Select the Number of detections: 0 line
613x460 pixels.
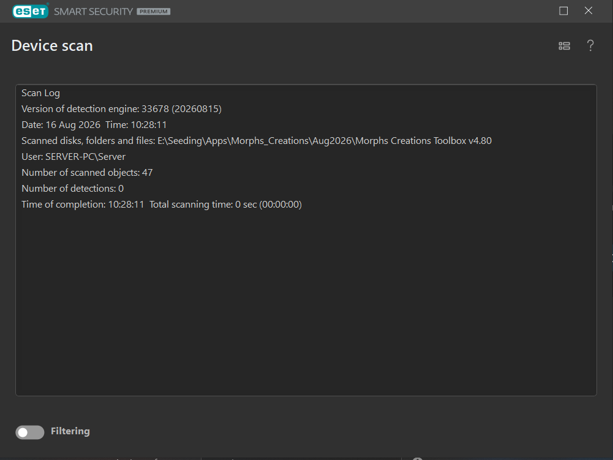pos(73,189)
